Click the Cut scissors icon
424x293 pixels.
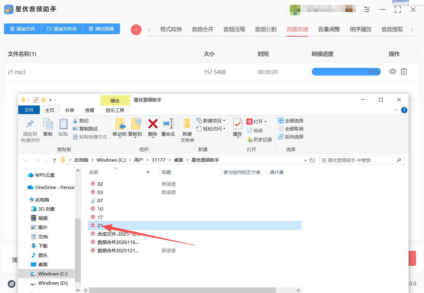[x=75, y=121]
